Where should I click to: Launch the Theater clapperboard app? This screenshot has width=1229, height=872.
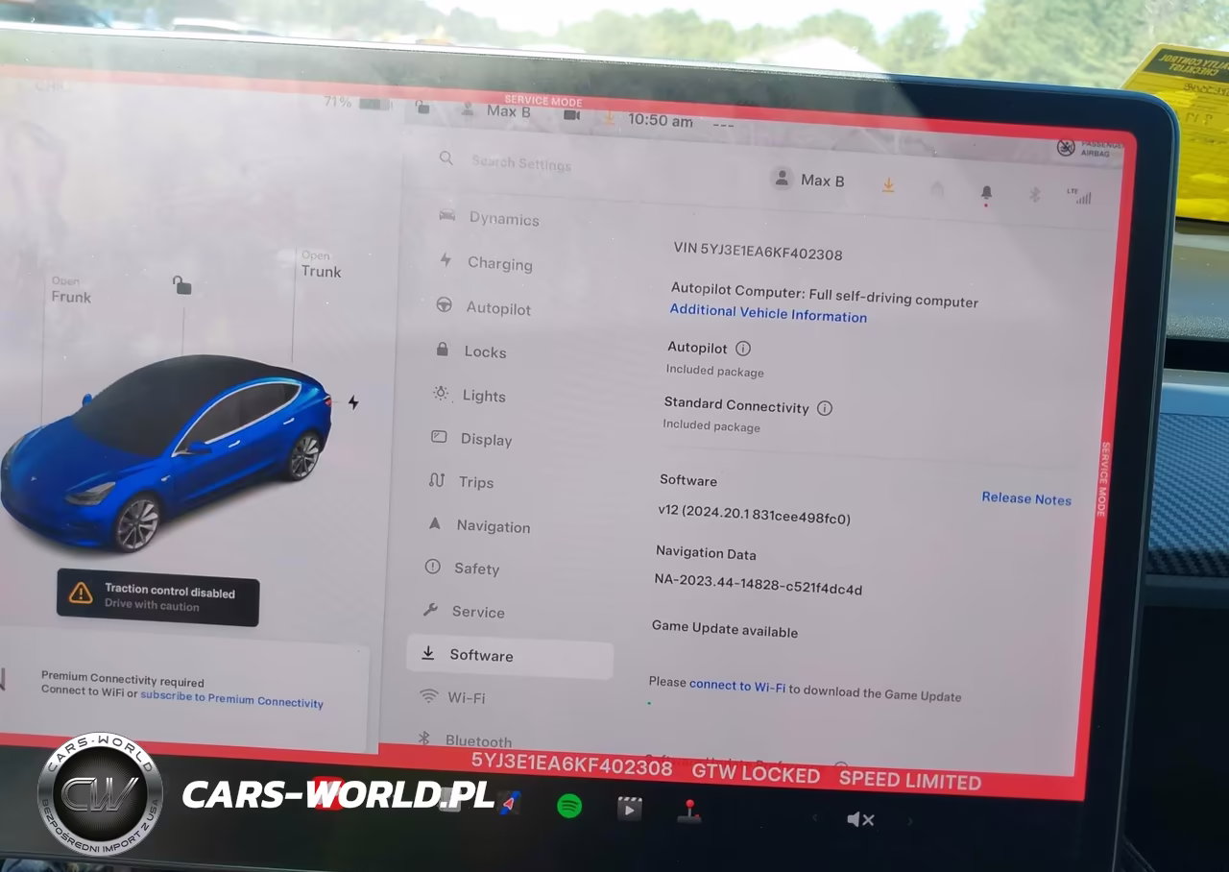tap(629, 809)
